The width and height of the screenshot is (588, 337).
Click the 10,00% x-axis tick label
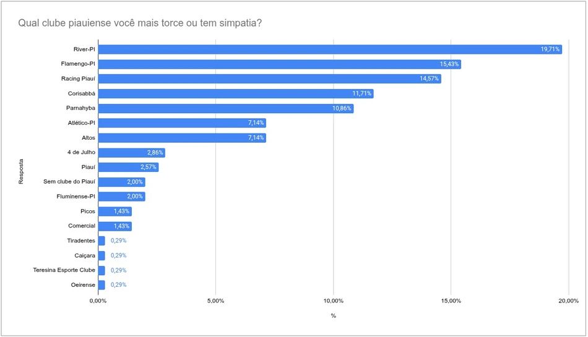click(x=334, y=301)
